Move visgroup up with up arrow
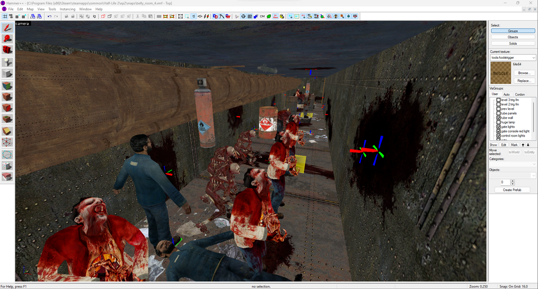This screenshot has height=289, width=538. pos(523,144)
